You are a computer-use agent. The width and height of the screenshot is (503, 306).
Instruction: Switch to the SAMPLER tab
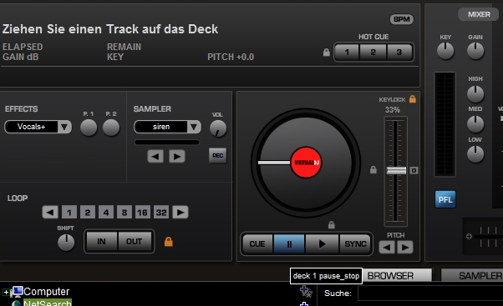click(472, 276)
